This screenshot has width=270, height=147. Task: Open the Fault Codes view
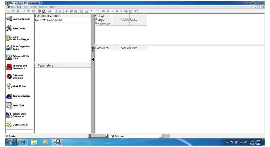tap(16, 29)
